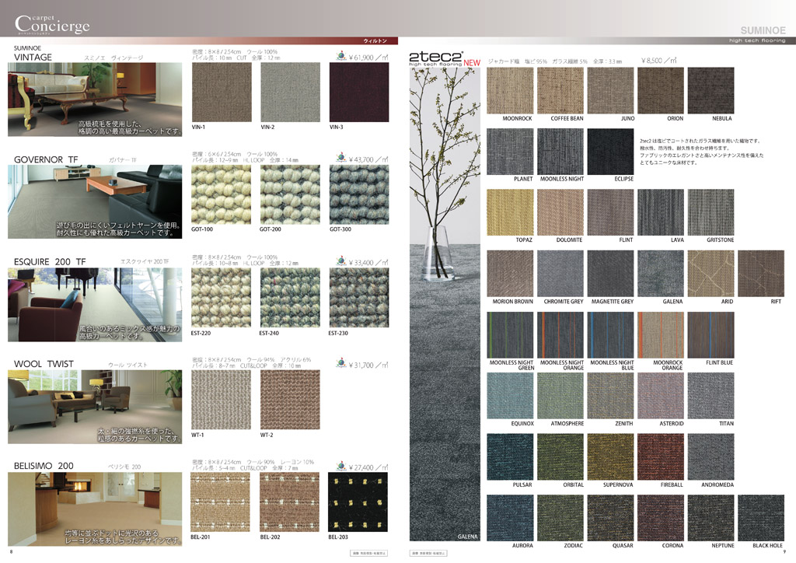Select the BEL-201 swatch

(220, 502)
